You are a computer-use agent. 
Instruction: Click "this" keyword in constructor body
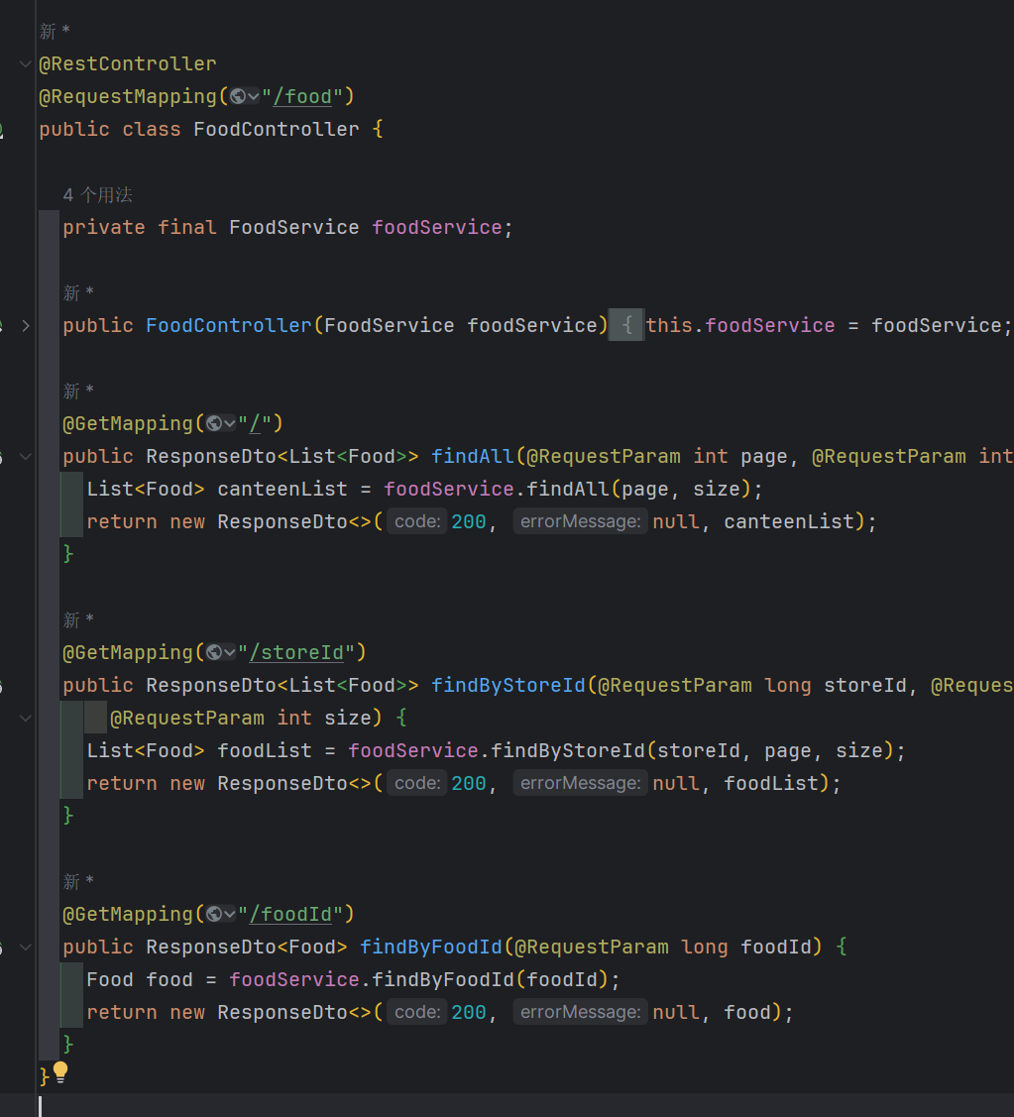669,325
